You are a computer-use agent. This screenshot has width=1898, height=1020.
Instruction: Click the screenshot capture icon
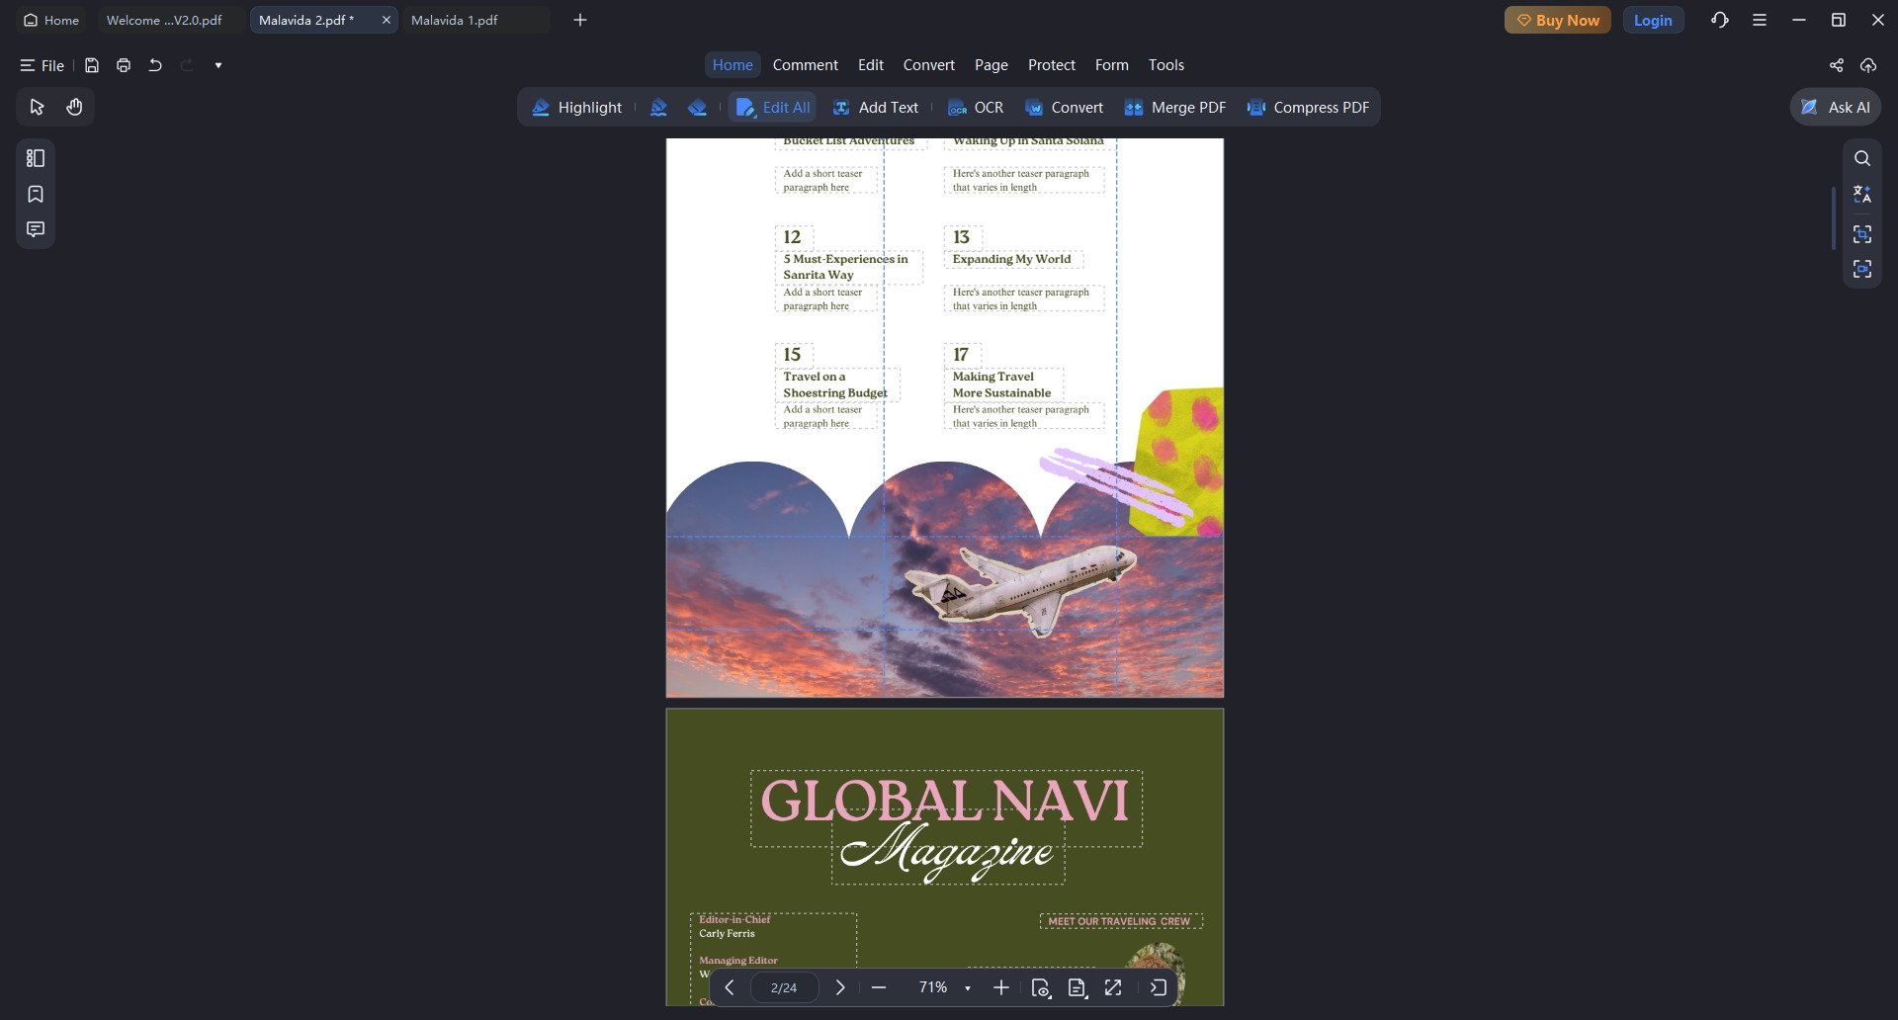tap(1862, 234)
